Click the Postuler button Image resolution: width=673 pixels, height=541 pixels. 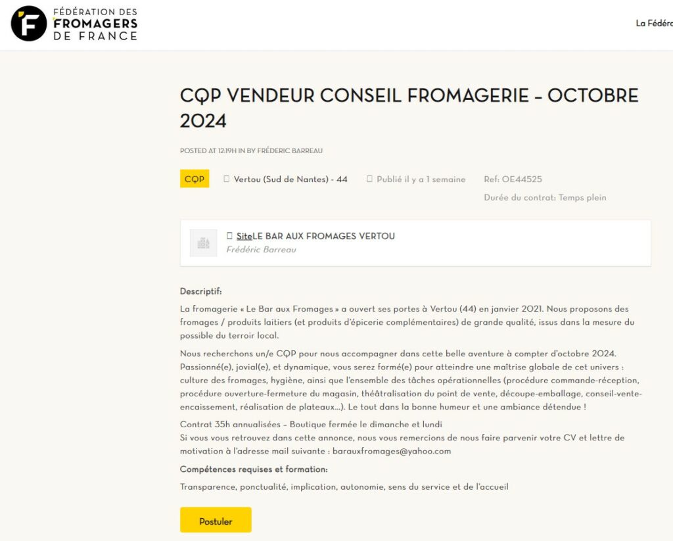click(216, 520)
